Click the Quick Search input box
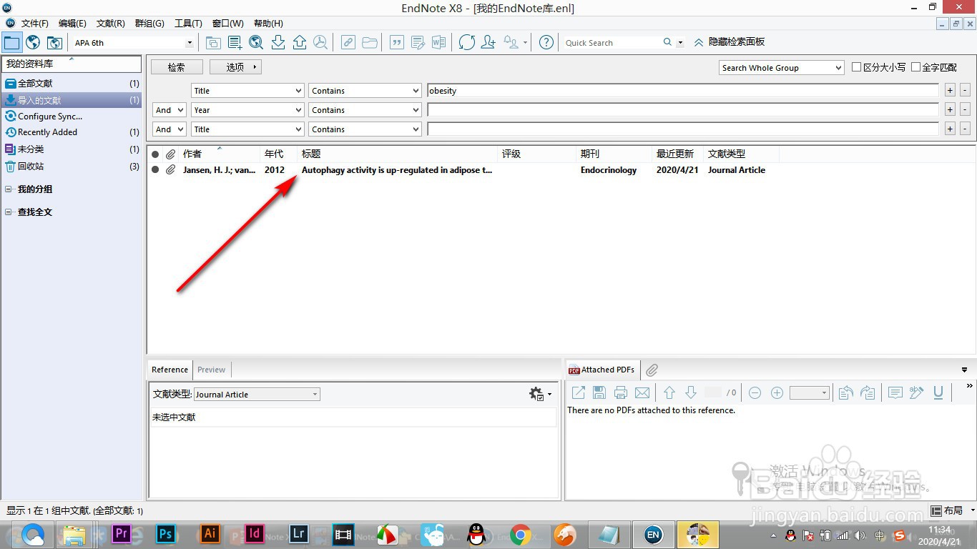Screen dimensions: 977x549 (611, 43)
